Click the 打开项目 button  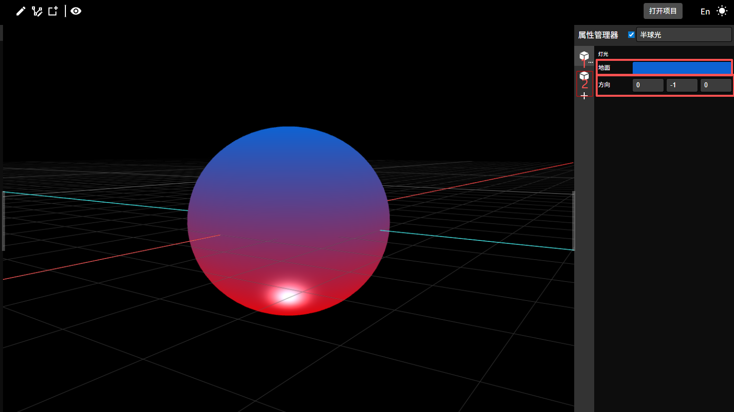tap(663, 11)
